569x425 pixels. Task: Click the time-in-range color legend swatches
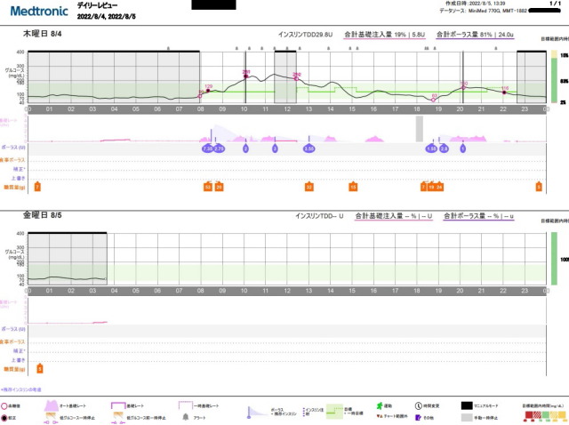tap(545, 415)
